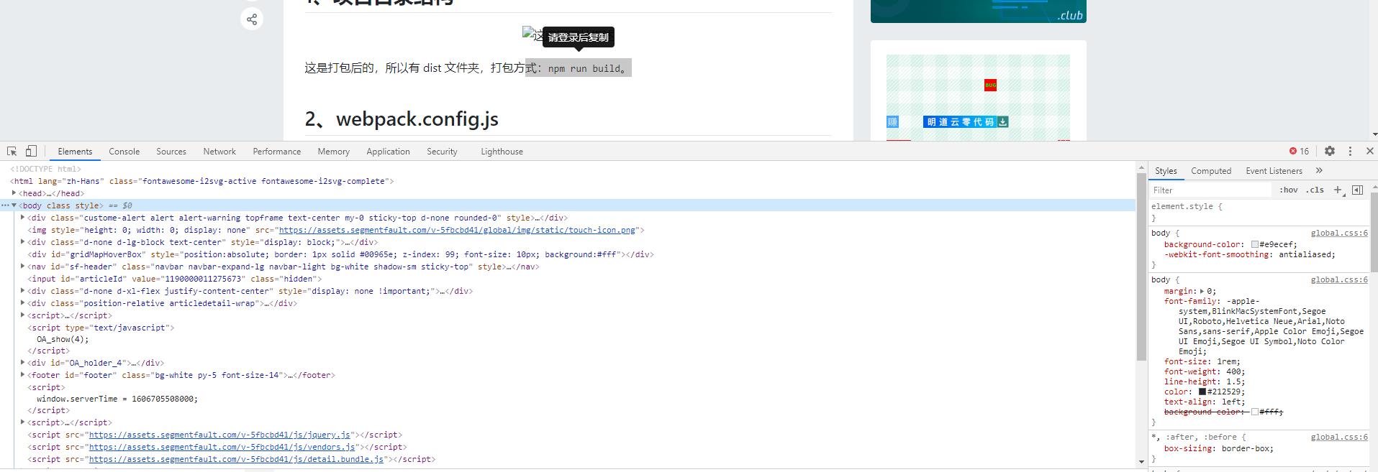Activate the element inspector picker icon
Viewport: 1378px width, 472px height.
[x=12, y=151]
